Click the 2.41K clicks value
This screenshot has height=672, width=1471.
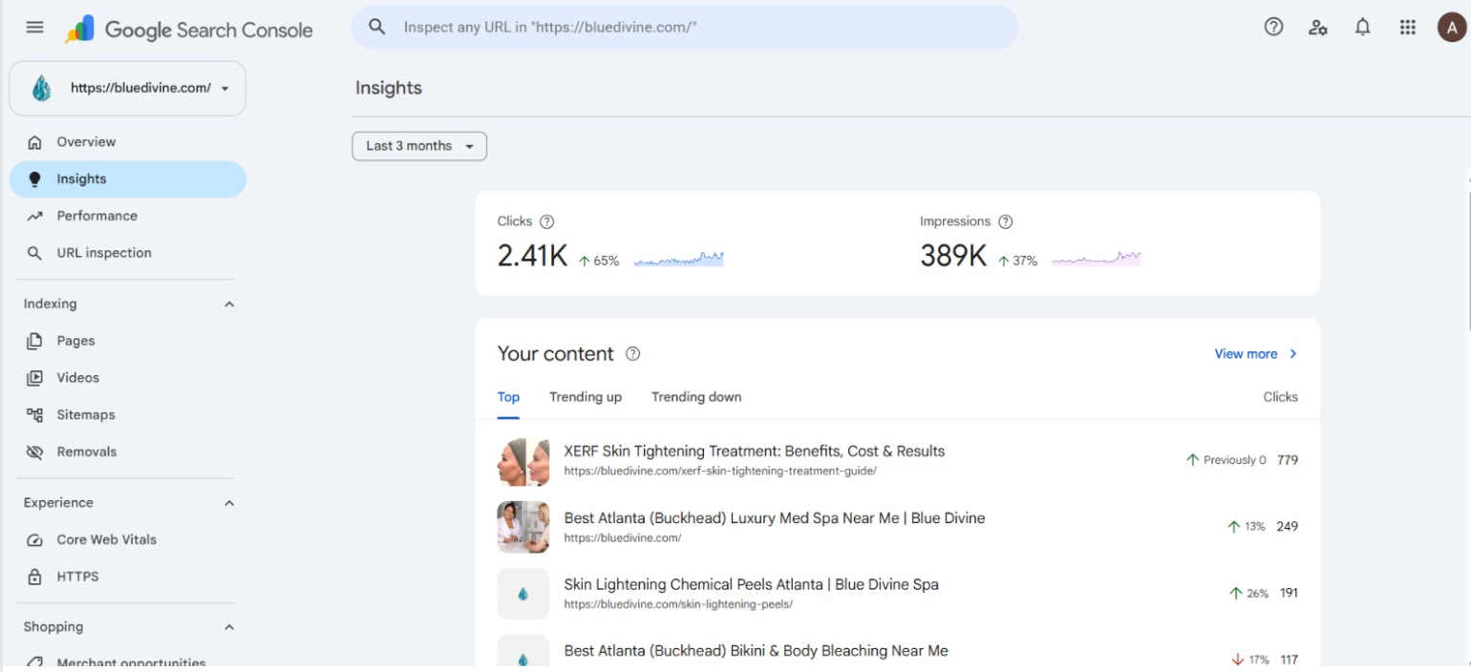click(x=533, y=257)
